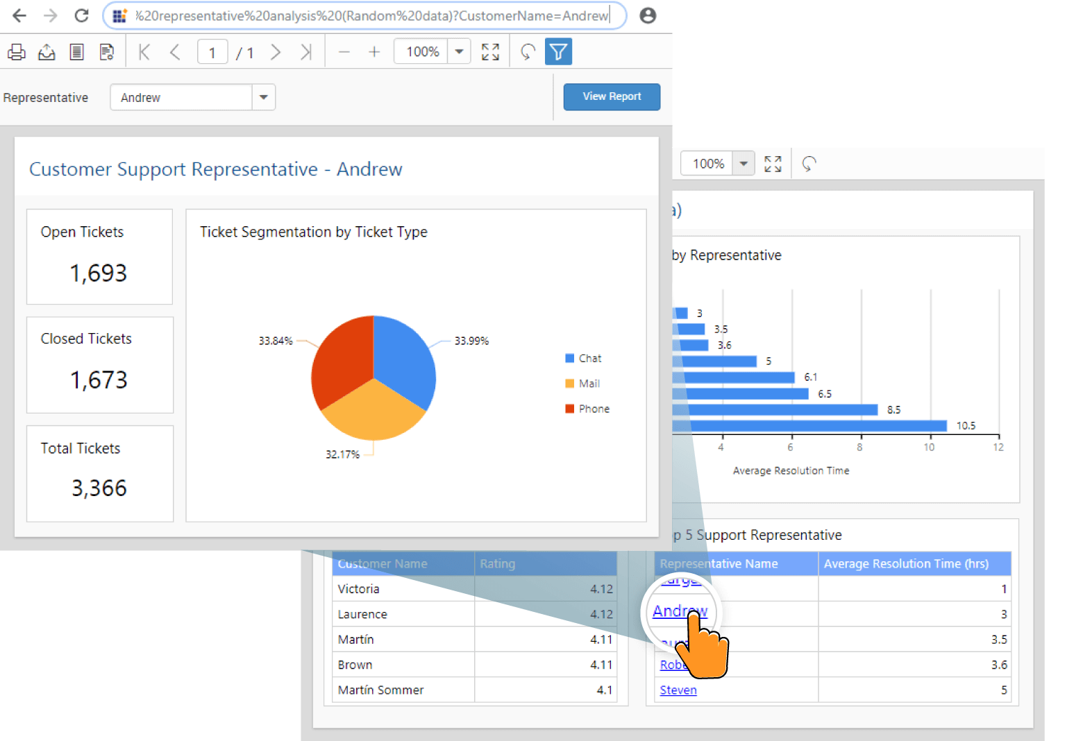Screen dimensions: 1083x741
Task: Select the document text view icon
Action: [76, 51]
